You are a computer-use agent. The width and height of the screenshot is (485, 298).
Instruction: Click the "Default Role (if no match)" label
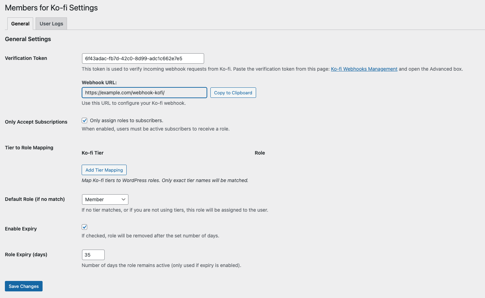(35, 199)
